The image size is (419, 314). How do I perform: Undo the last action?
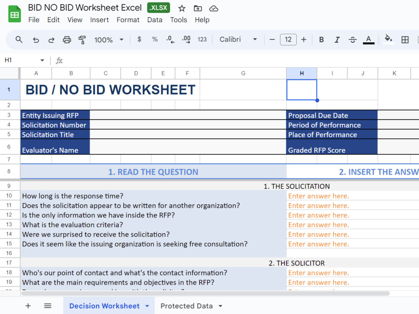coord(36,40)
